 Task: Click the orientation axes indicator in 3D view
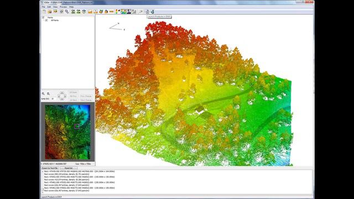117,27
